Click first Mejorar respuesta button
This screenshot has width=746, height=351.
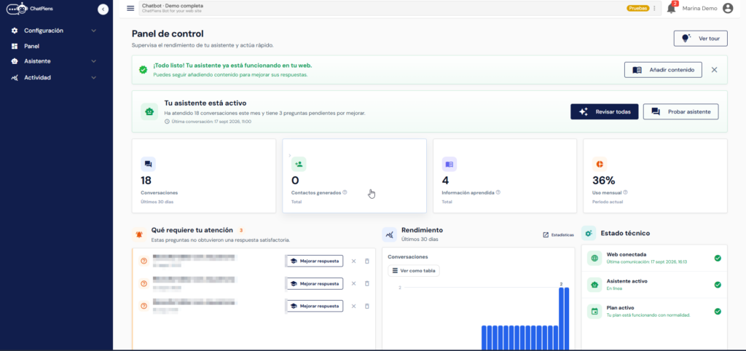315,261
